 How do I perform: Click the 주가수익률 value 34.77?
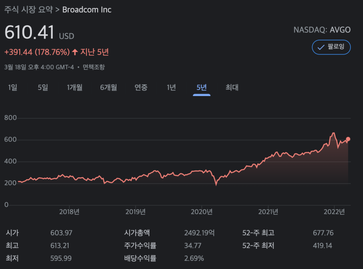(x=193, y=246)
